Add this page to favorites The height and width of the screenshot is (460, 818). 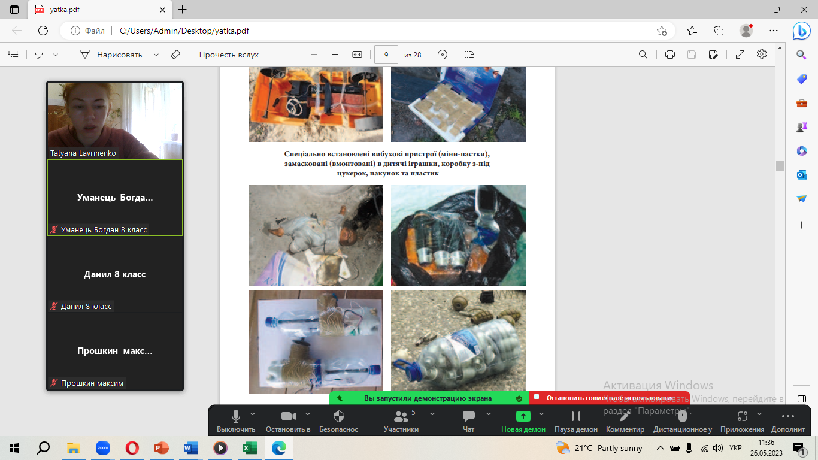(662, 31)
